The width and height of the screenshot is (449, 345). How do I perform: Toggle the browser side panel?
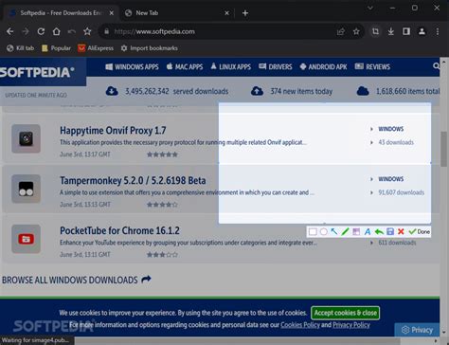[x=406, y=31]
